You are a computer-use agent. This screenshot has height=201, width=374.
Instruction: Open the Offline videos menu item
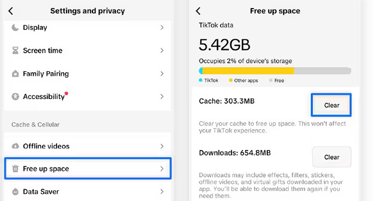point(88,146)
